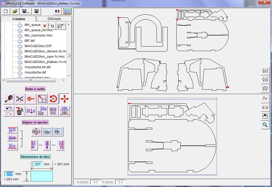Select the tape measure tool

[9, 99]
